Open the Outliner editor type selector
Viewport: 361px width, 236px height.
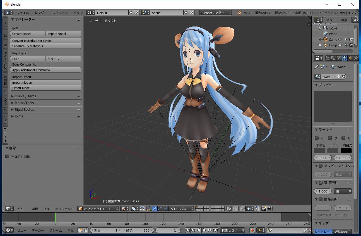pos(319,20)
